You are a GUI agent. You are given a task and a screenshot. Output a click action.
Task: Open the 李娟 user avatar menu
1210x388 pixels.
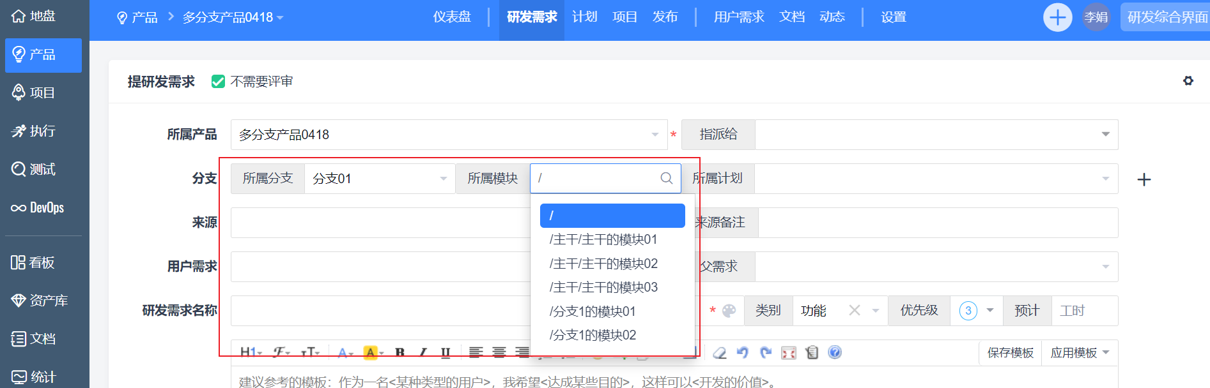pyautogui.click(x=1096, y=17)
